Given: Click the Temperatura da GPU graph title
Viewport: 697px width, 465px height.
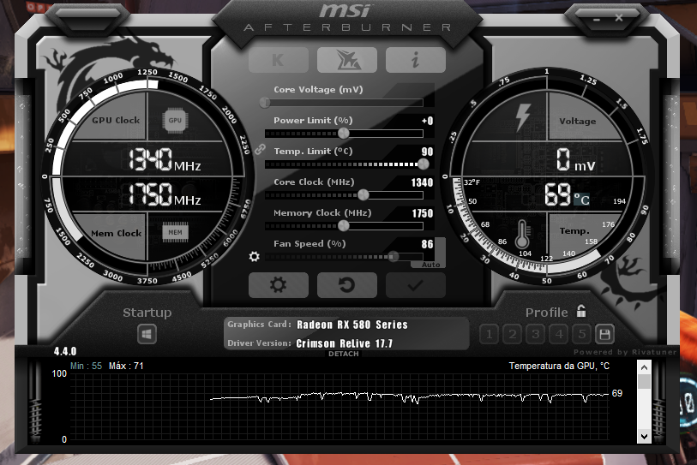Looking at the screenshot, I should [559, 366].
